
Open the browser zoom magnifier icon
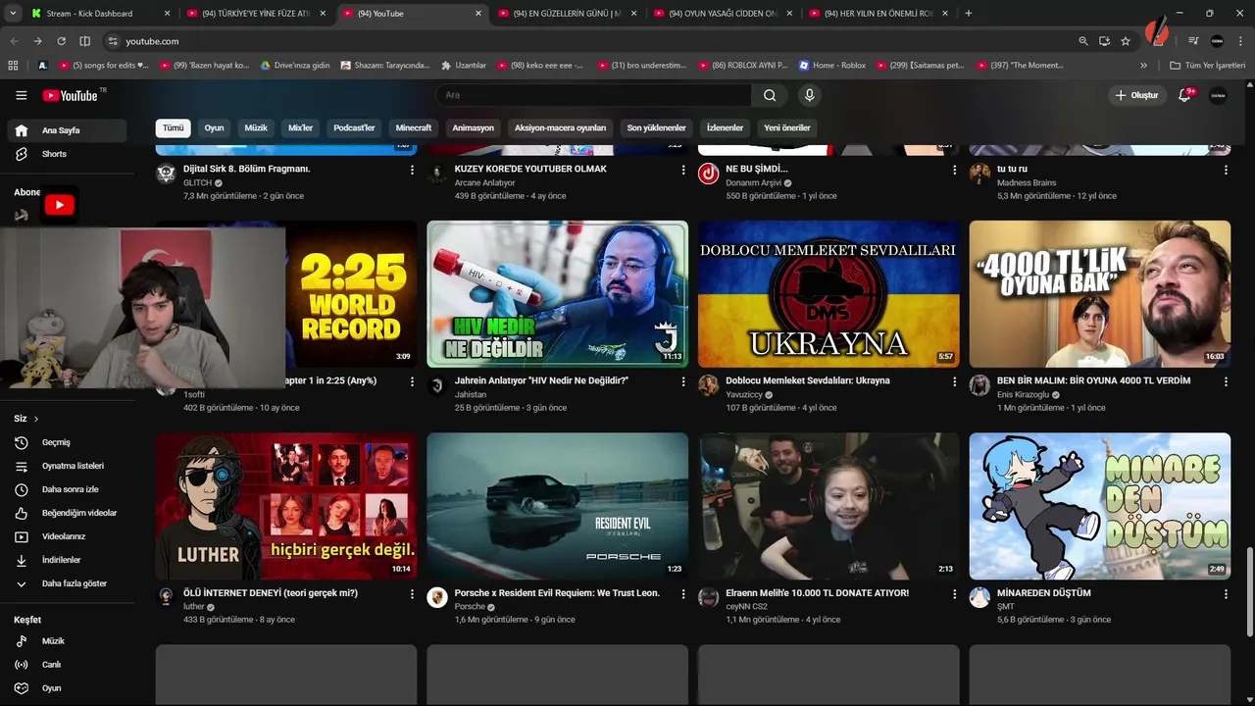1082,41
